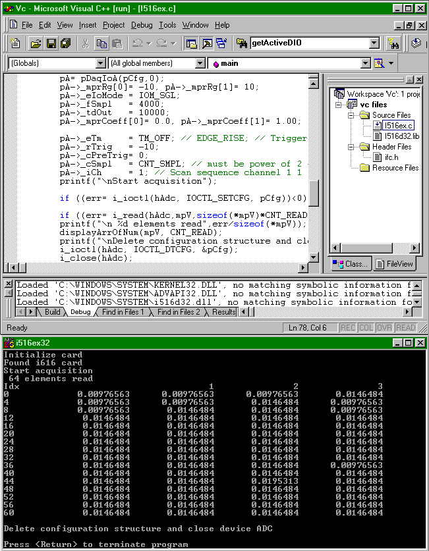
Task: Open the Debug menu
Action: tap(142, 25)
